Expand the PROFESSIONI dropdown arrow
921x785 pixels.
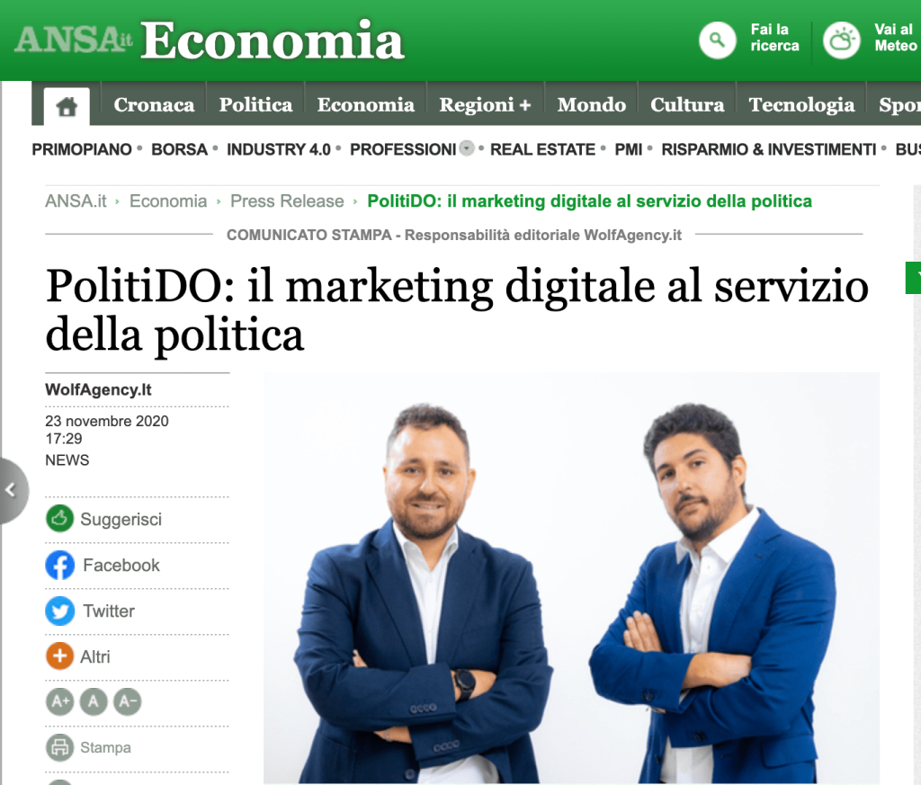467,148
